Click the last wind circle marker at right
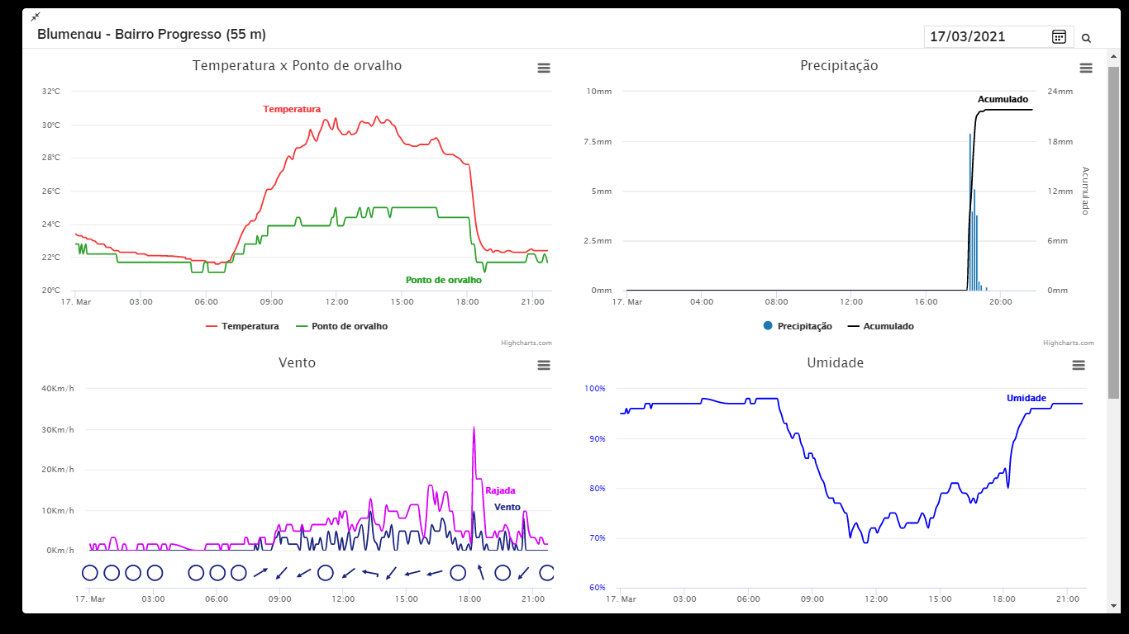1129x634 pixels. [546, 573]
